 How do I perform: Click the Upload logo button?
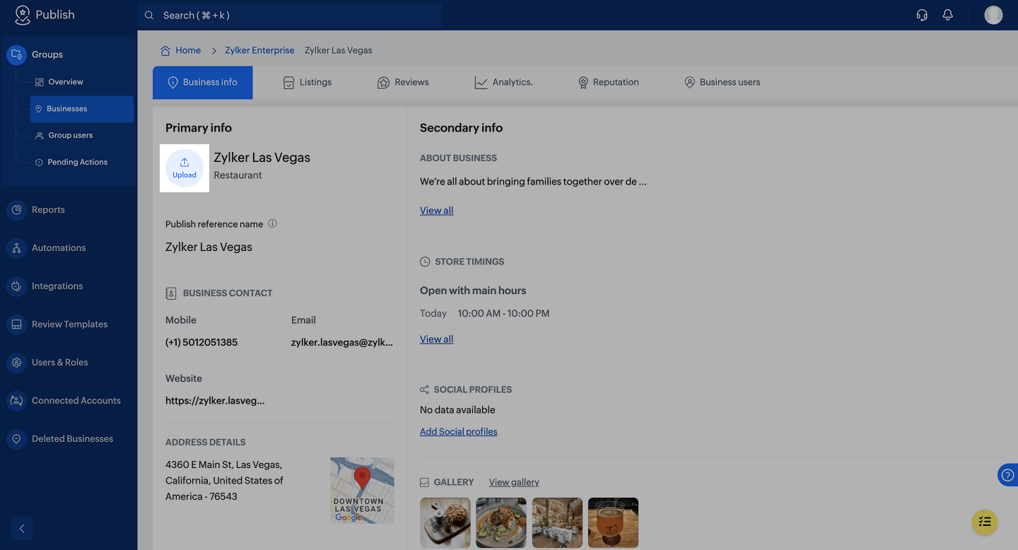185,168
